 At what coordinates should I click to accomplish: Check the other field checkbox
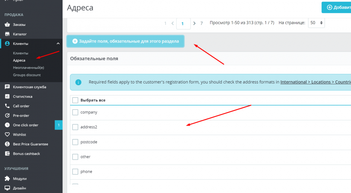[x=75, y=157]
